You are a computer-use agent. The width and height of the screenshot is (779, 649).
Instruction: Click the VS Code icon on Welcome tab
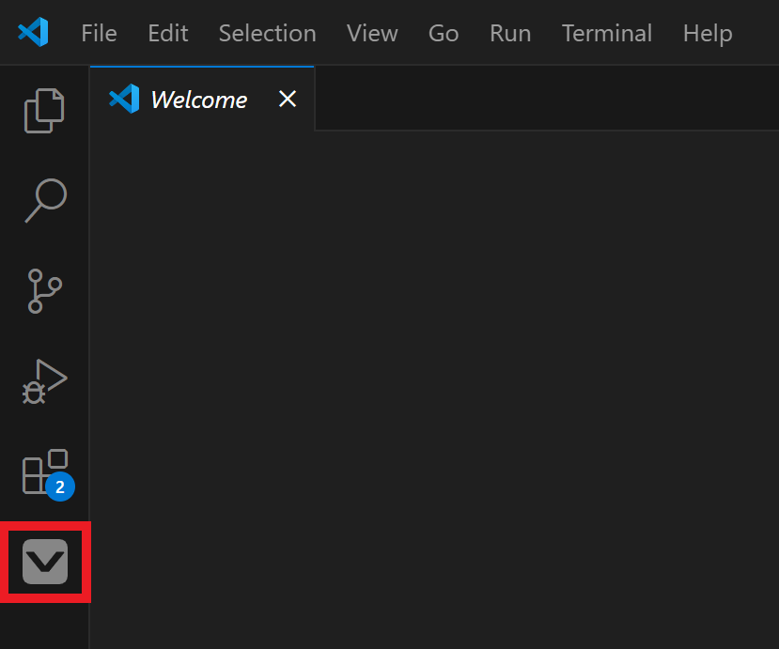point(124,99)
